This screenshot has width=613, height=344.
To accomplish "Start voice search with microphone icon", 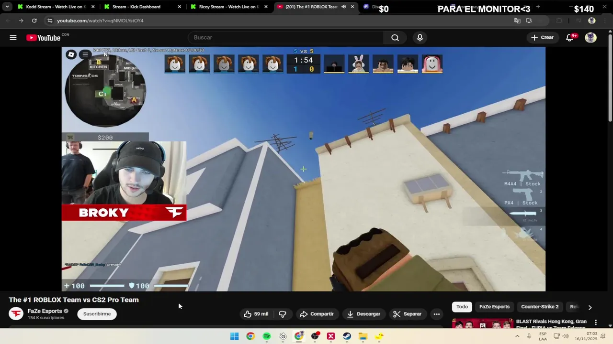I will click(x=420, y=38).
